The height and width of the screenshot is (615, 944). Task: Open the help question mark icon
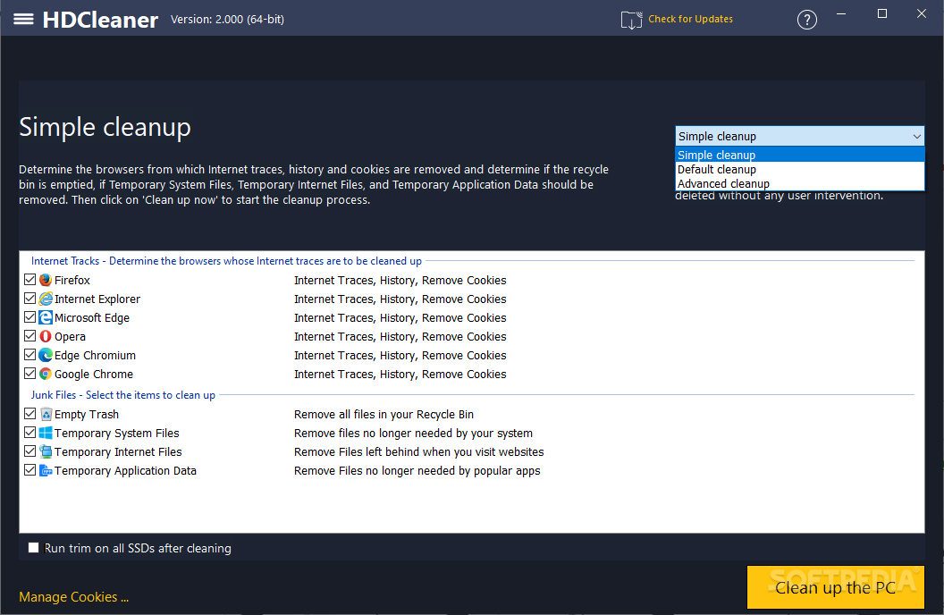tap(806, 20)
